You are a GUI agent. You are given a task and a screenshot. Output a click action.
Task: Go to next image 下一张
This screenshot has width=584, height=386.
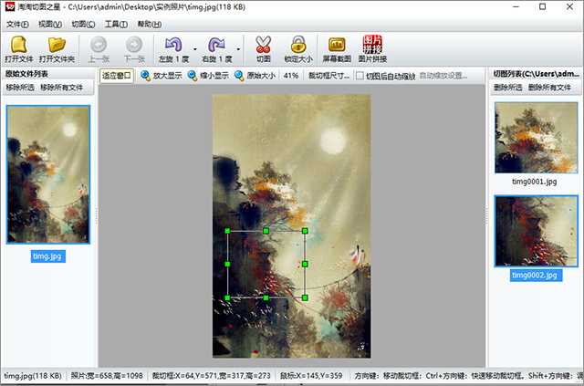134,48
